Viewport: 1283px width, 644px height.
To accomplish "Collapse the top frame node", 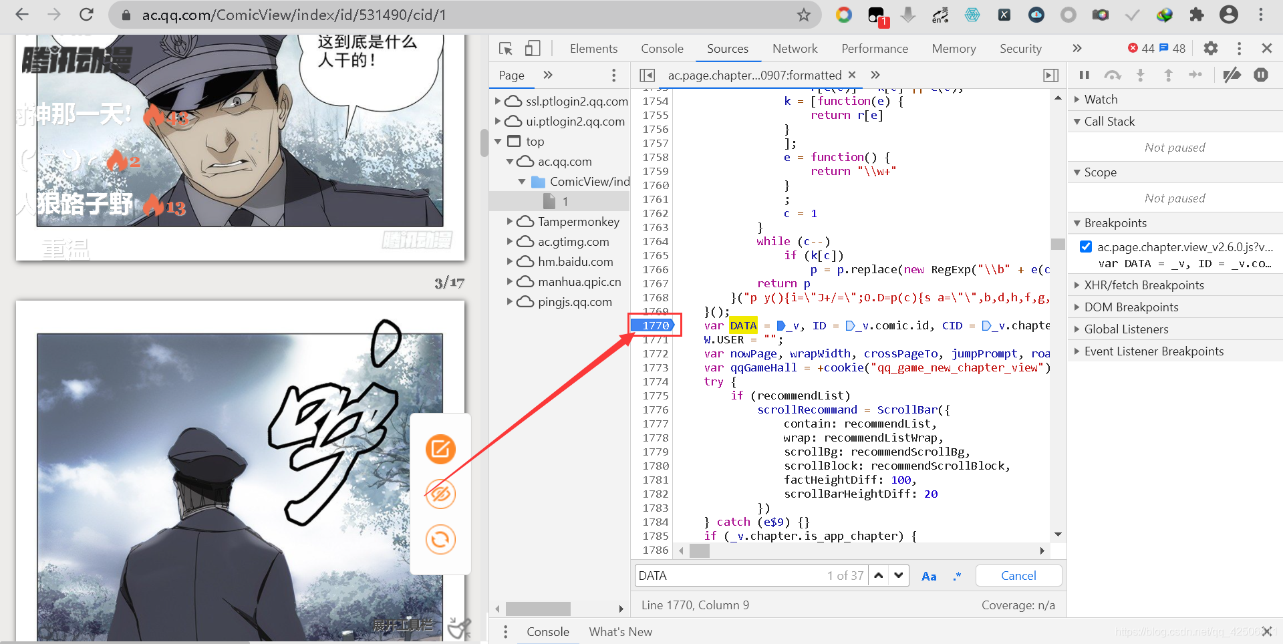I will tap(498, 141).
